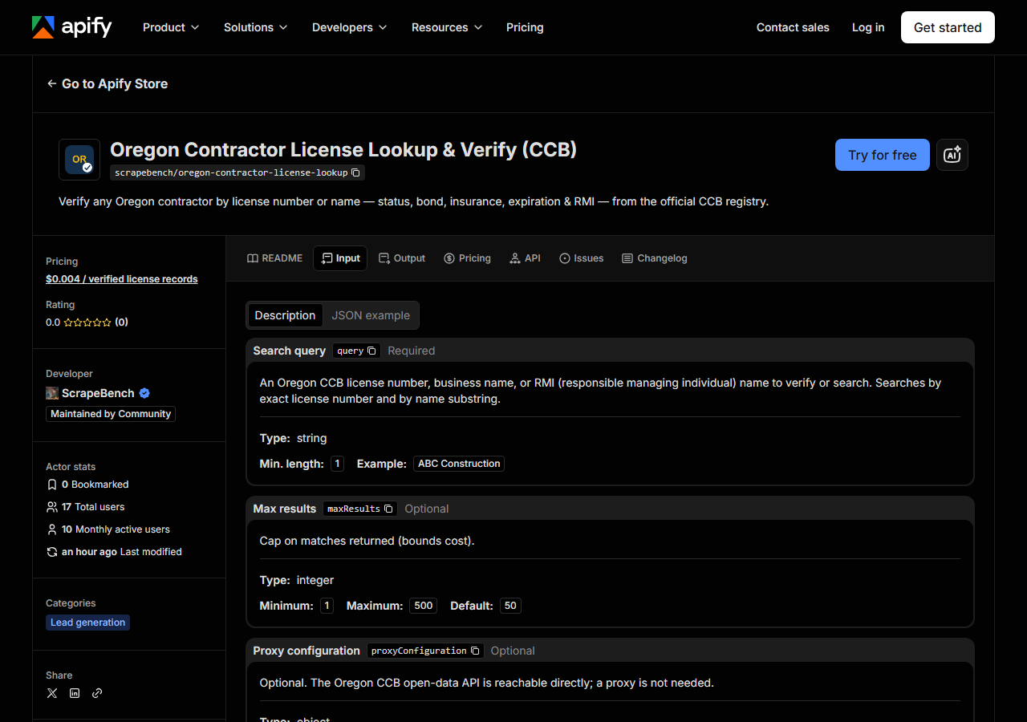Expand the Developers menu
The height and width of the screenshot is (722, 1027).
350,27
